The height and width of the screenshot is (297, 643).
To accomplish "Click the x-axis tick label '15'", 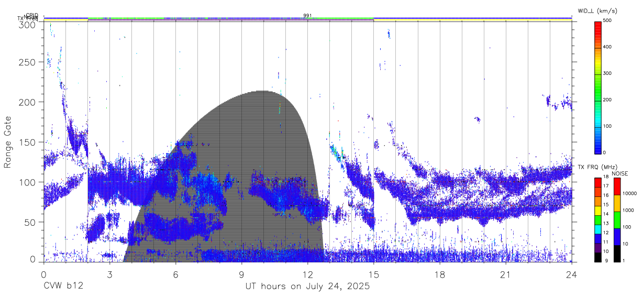I will (x=373, y=274).
